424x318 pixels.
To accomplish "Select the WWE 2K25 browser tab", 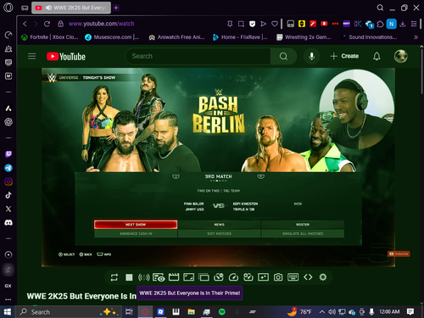I will 71,8.
